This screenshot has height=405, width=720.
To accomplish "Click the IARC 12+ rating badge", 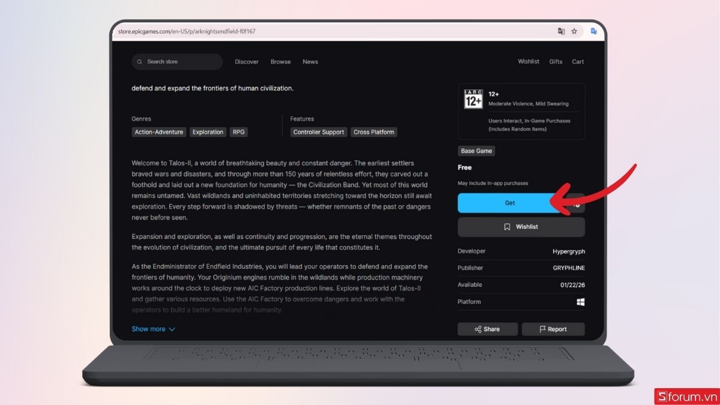I will 473,99.
